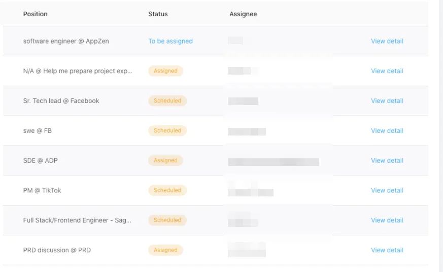The image size is (443, 272).
Task: Click View detail for the N/A project prep row
Action: point(387,71)
